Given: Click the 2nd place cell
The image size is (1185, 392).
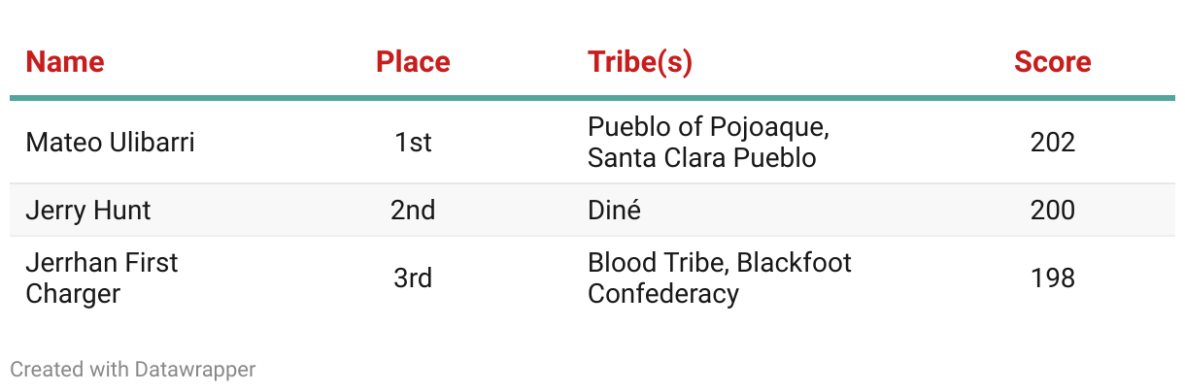Looking at the screenshot, I should click(x=413, y=211).
